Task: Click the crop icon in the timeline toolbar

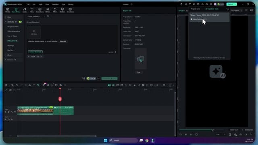Action: [x=39, y=85]
